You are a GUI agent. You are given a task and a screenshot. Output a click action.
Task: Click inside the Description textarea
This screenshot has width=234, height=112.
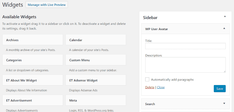click(x=185, y=65)
